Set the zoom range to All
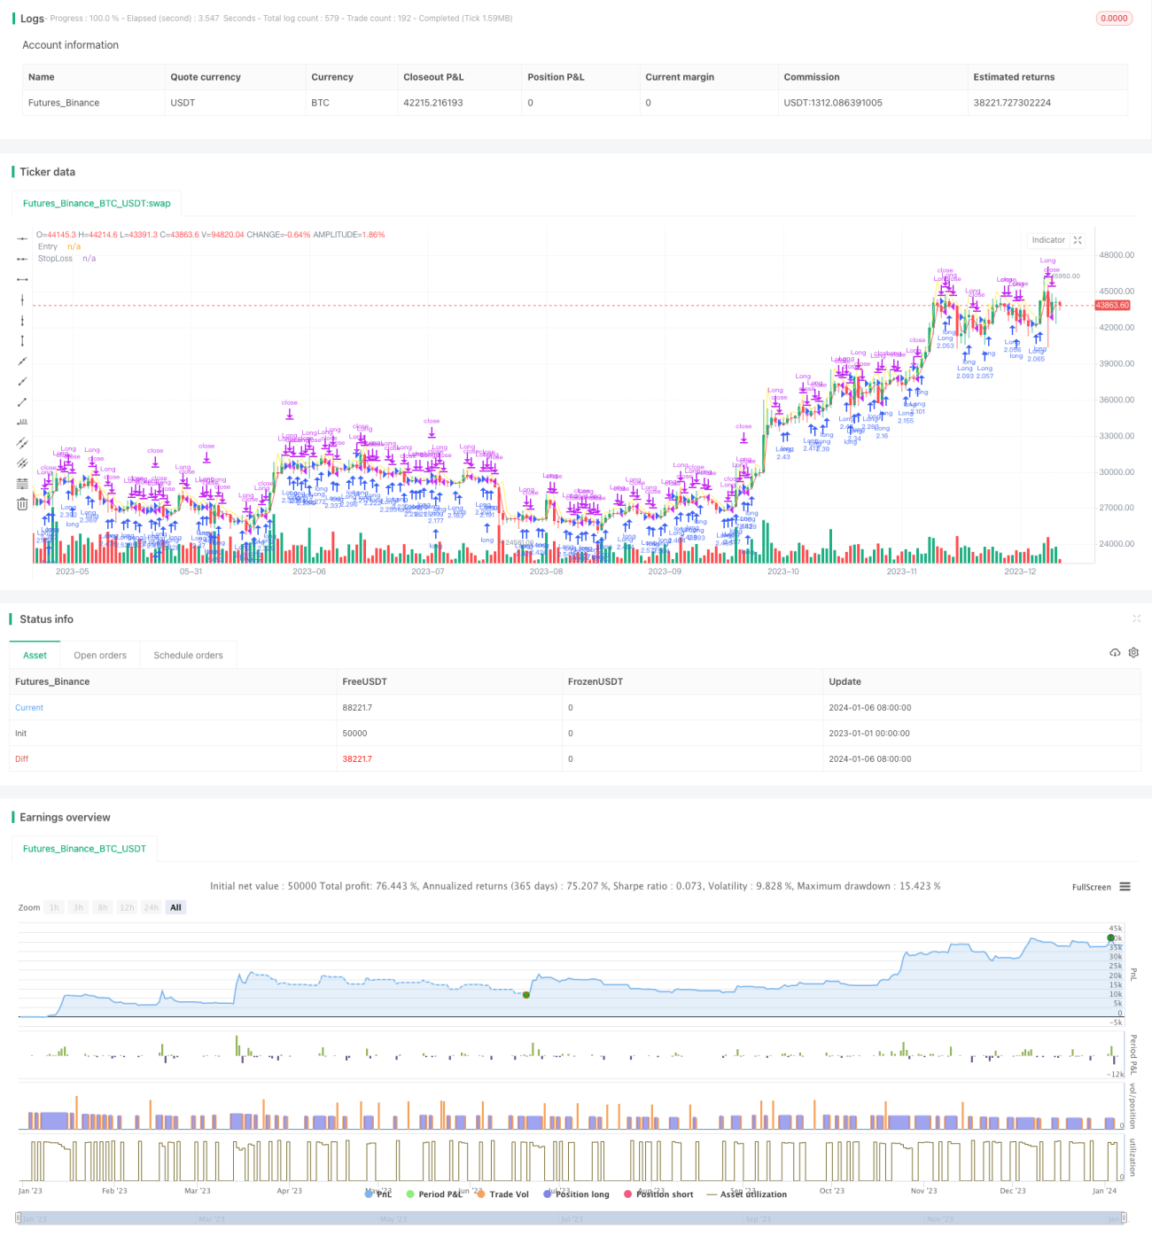The height and width of the screenshot is (1244, 1152). click(x=175, y=907)
